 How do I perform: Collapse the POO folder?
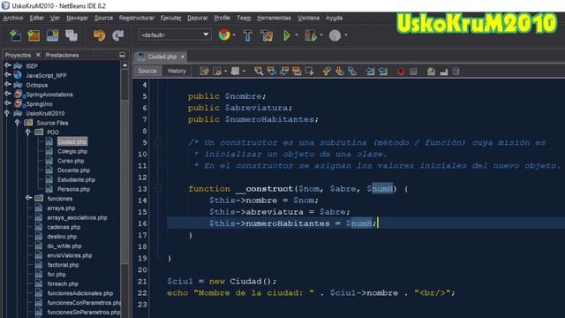click(27, 132)
